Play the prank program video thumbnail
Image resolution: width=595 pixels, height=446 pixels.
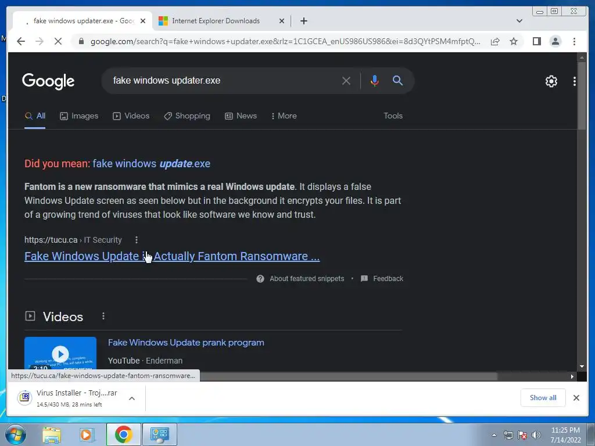click(x=60, y=353)
